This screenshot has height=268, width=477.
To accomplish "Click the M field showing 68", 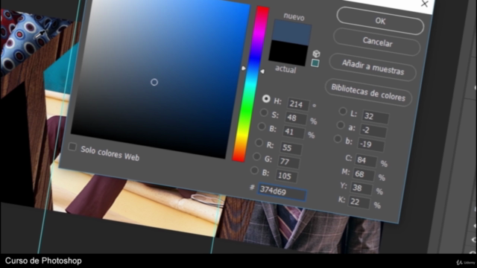I will [364, 174].
